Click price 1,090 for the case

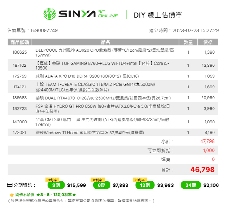pos(210,122)
